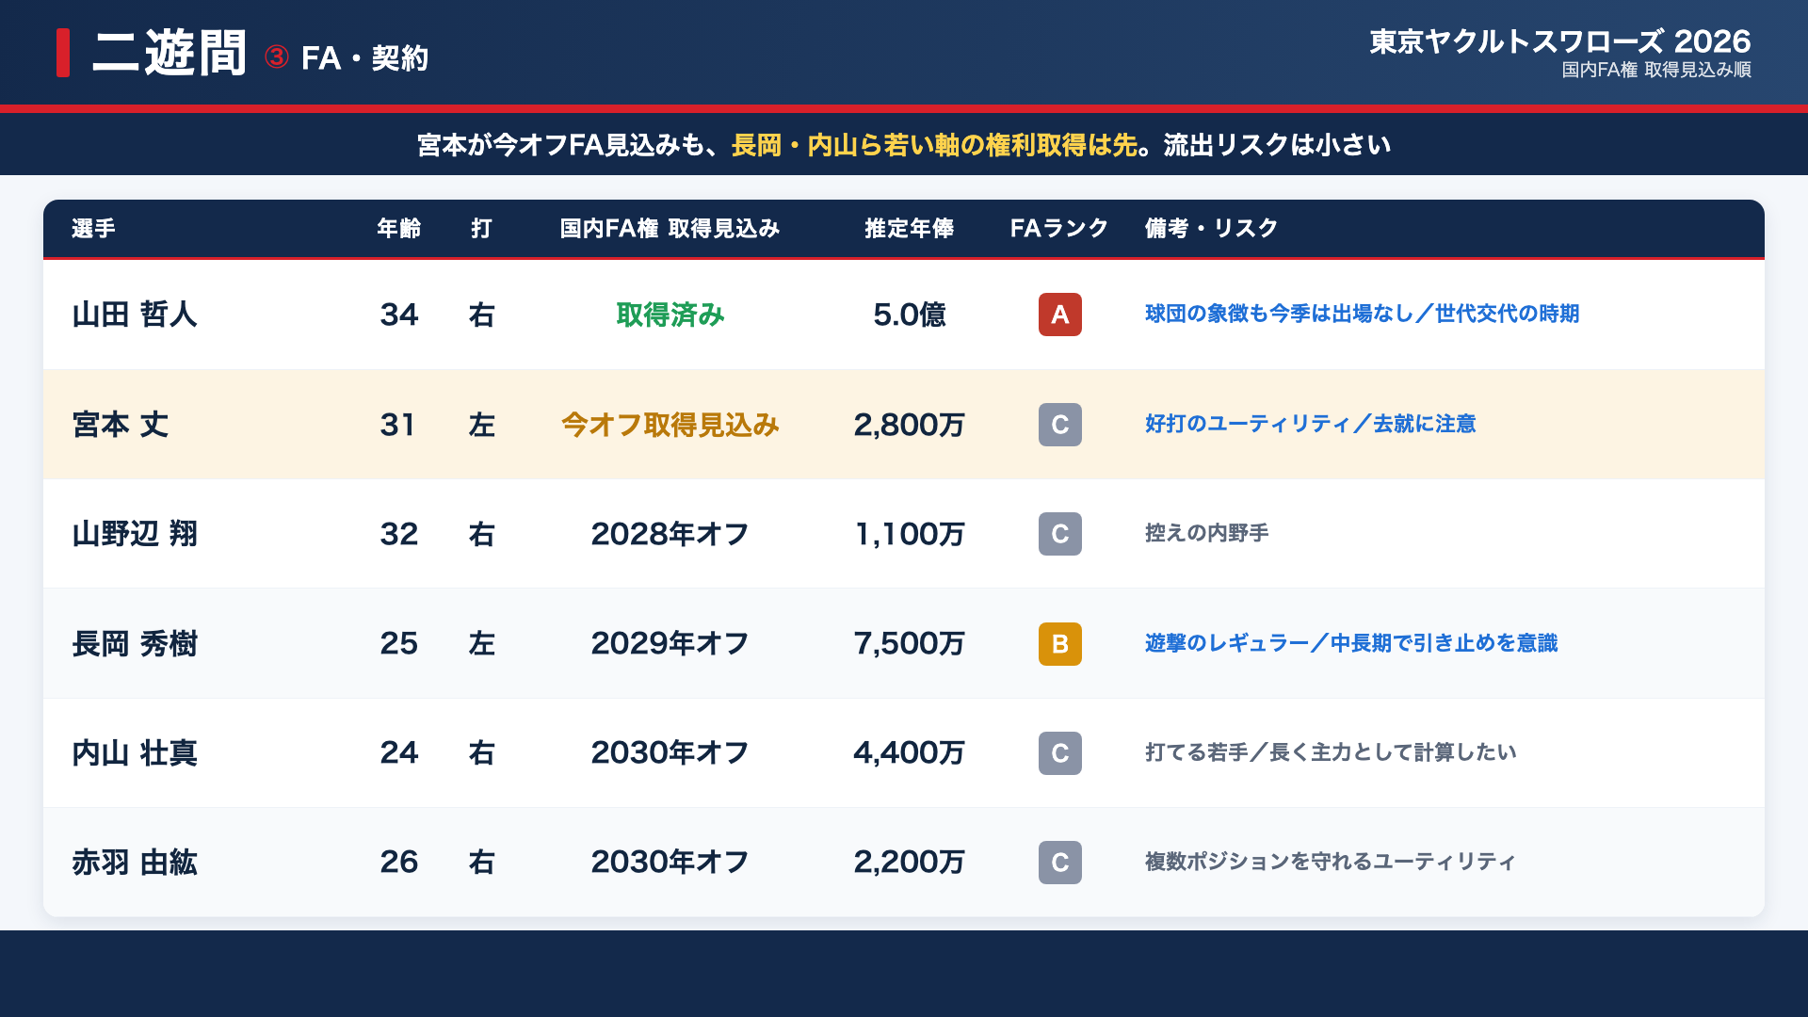
Task: Click the note 好打のユーティリティ／去就に注意
Action: coord(1310,424)
